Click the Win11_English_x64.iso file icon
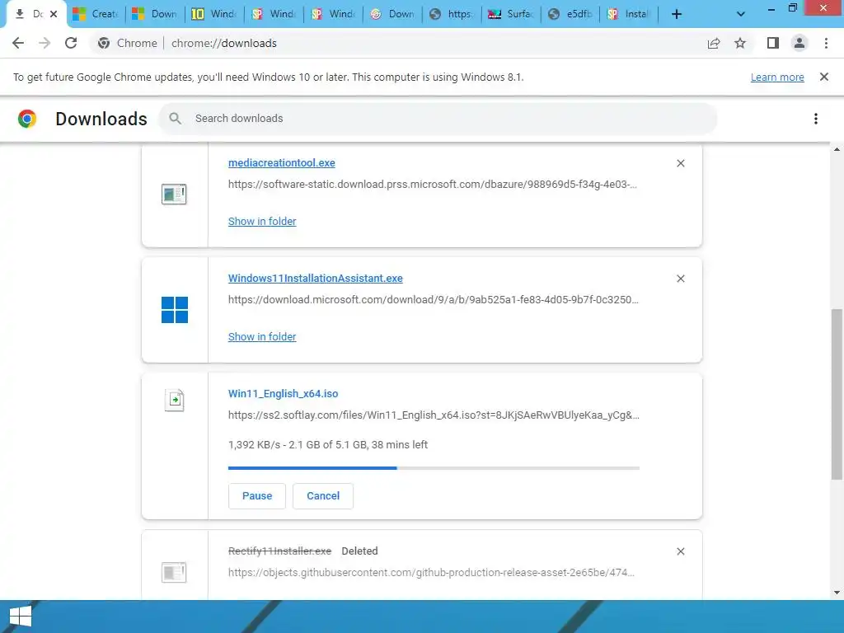Image resolution: width=844 pixels, height=633 pixels. [x=175, y=401]
